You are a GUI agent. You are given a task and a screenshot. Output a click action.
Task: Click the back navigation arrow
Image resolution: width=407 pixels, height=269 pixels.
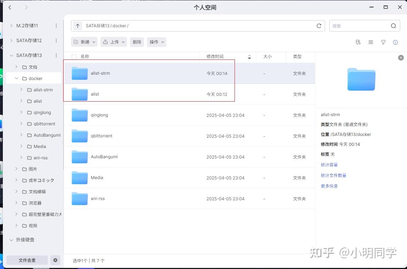10,7
